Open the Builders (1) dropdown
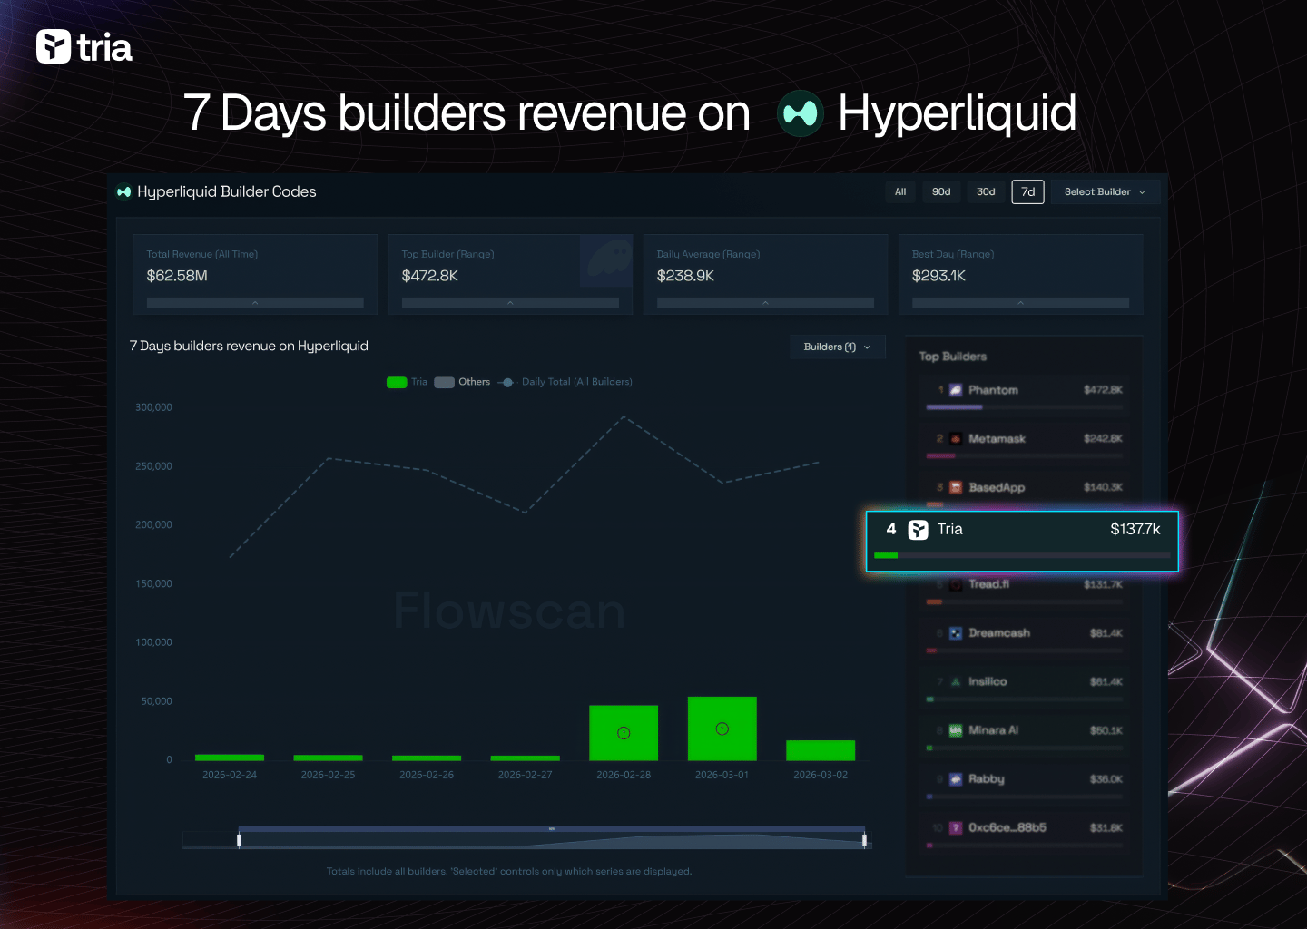 point(837,347)
